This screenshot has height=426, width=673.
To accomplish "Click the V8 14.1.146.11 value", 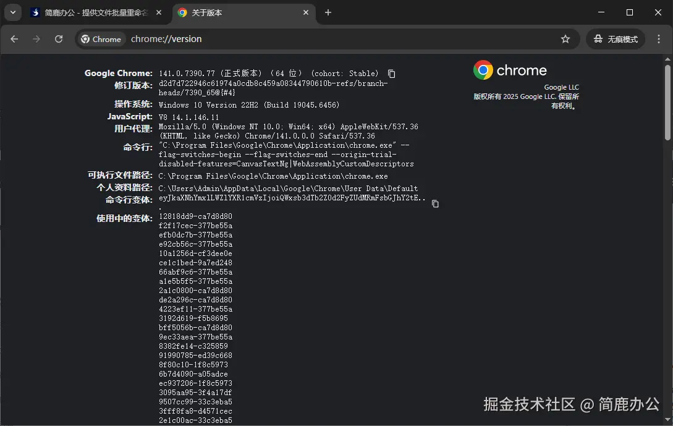I will [x=189, y=117].
